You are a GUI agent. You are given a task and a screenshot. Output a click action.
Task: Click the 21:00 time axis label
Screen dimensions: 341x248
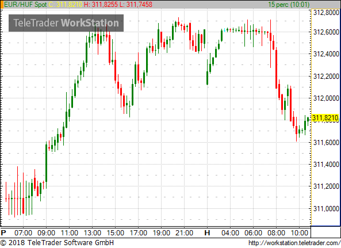[184, 233]
